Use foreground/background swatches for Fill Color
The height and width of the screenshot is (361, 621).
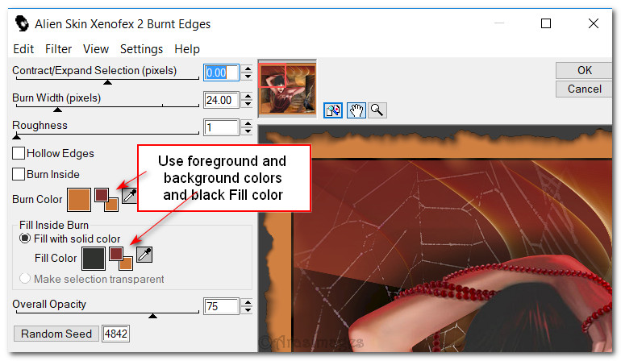point(121,258)
